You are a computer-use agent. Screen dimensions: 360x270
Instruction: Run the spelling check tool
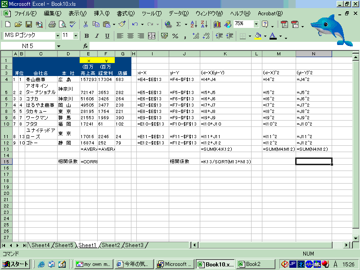72,24
